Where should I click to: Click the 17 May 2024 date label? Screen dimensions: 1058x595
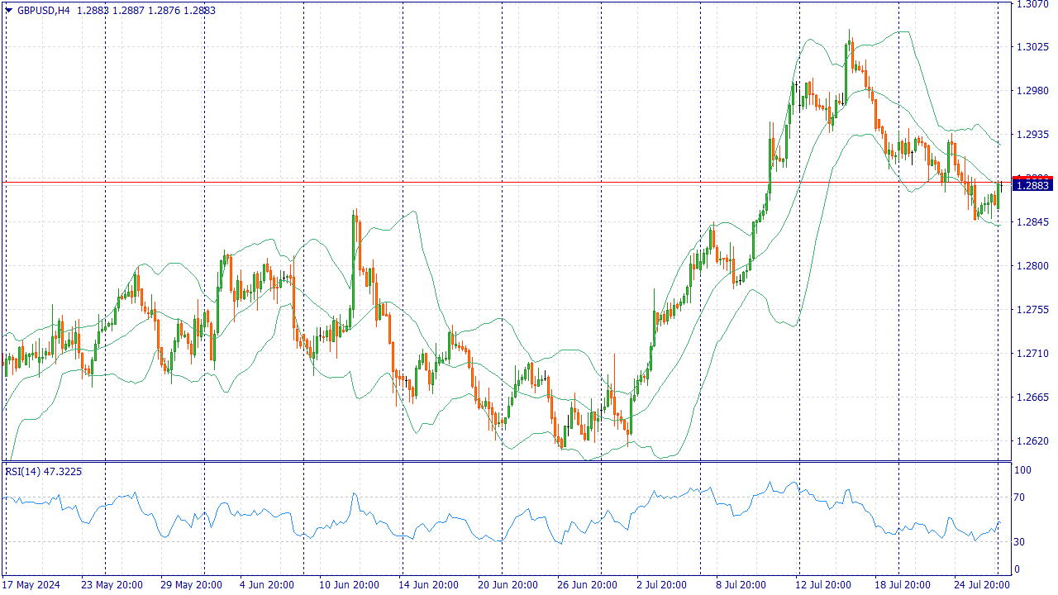pos(32,585)
